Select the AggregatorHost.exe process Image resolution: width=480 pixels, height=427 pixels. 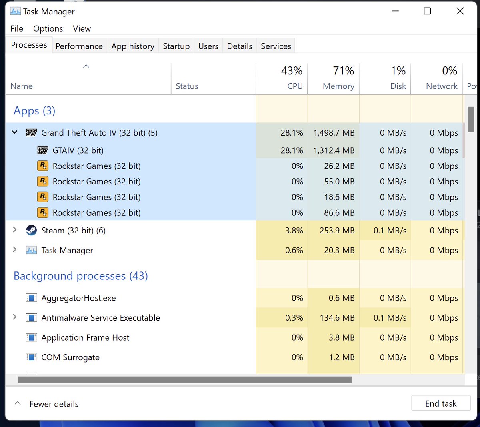79,298
